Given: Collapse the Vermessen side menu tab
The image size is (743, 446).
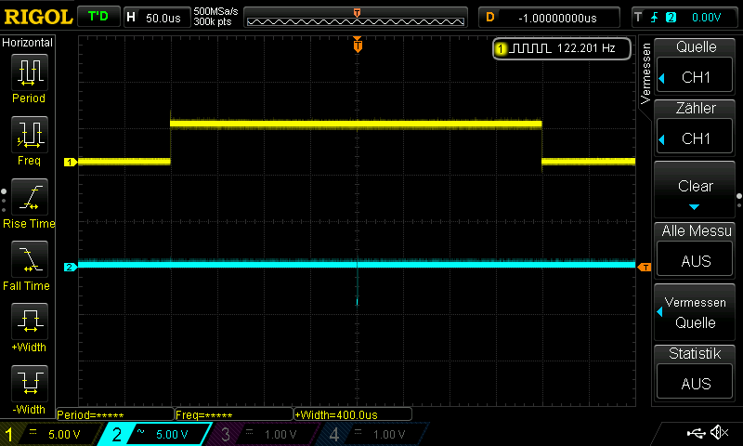Looking at the screenshot, I should 645,73.
